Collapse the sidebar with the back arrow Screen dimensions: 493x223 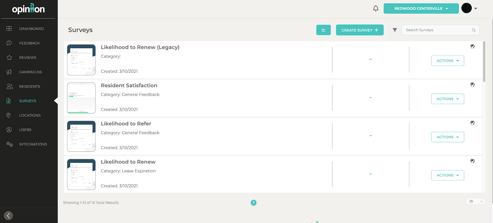(x=8, y=216)
